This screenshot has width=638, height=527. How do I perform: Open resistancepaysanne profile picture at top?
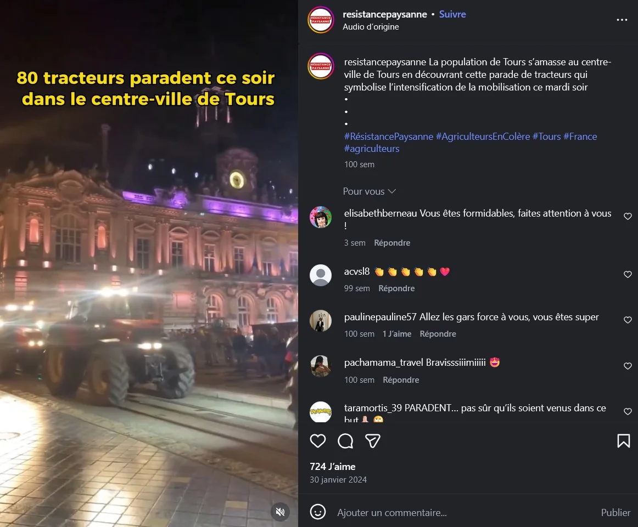click(x=321, y=20)
